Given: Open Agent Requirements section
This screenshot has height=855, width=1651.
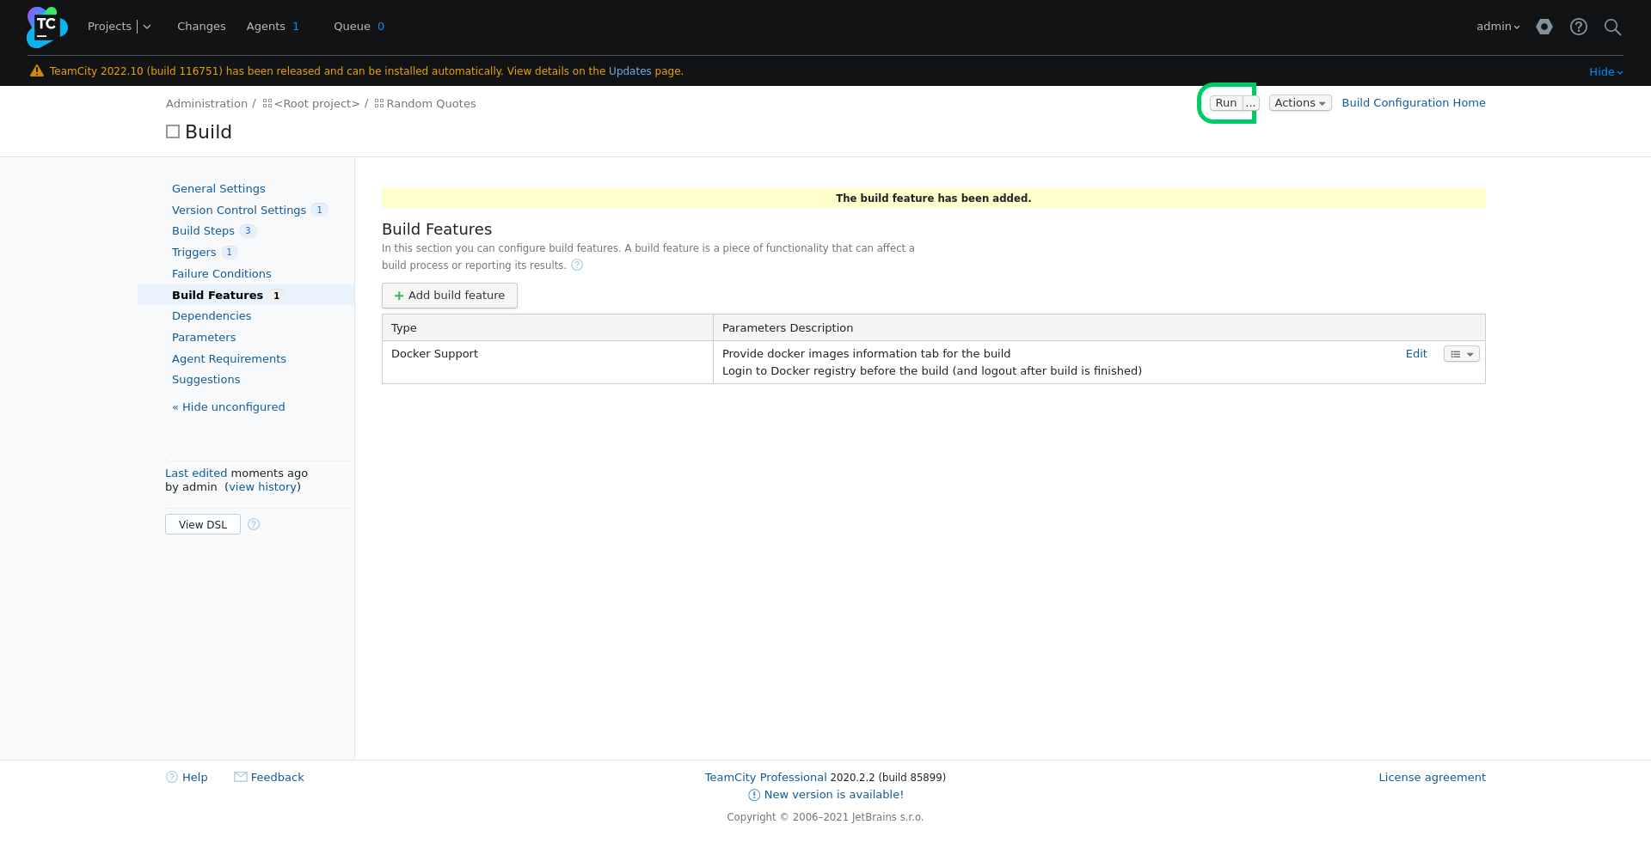Looking at the screenshot, I should pyautogui.click(x=229, y=359).
